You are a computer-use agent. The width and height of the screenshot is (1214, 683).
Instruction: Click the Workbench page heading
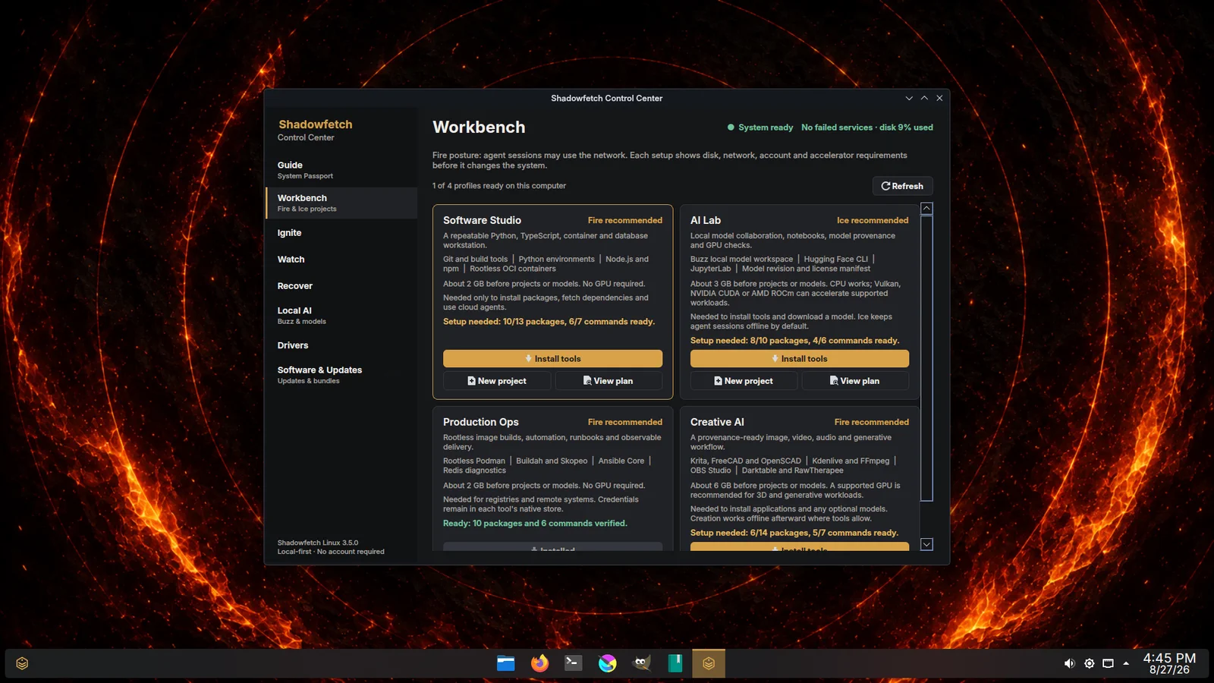pyautogui.click(x=479, y=127)
